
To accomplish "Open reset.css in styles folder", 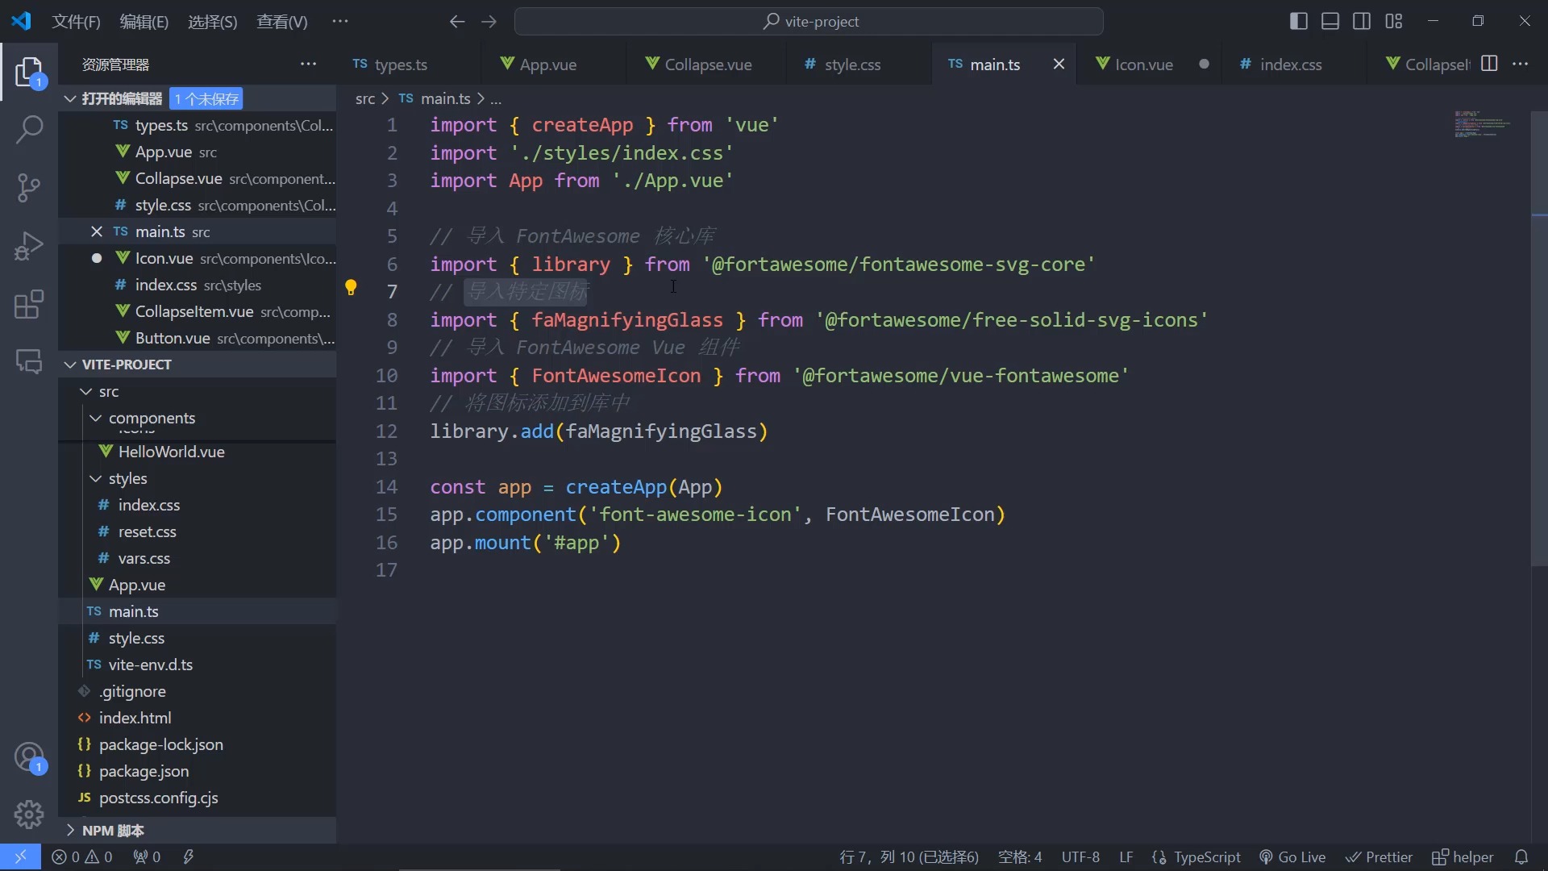I will 147,531.
